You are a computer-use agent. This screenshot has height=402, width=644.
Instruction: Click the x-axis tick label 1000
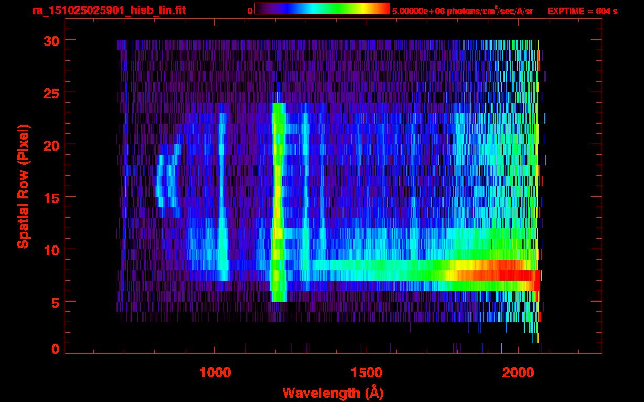click(x=215, y=373)
